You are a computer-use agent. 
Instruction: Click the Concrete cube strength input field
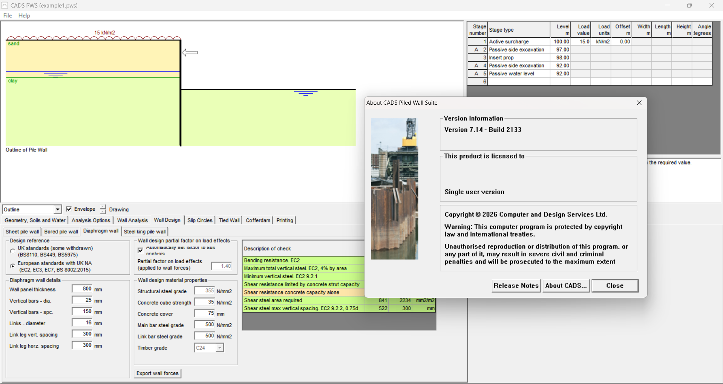coord(205,302)
